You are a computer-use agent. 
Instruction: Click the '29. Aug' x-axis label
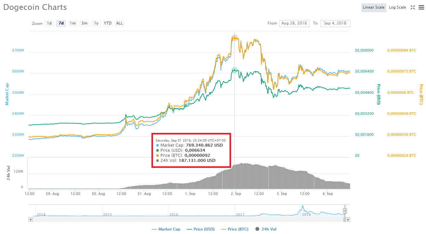(x=52, y=194)
